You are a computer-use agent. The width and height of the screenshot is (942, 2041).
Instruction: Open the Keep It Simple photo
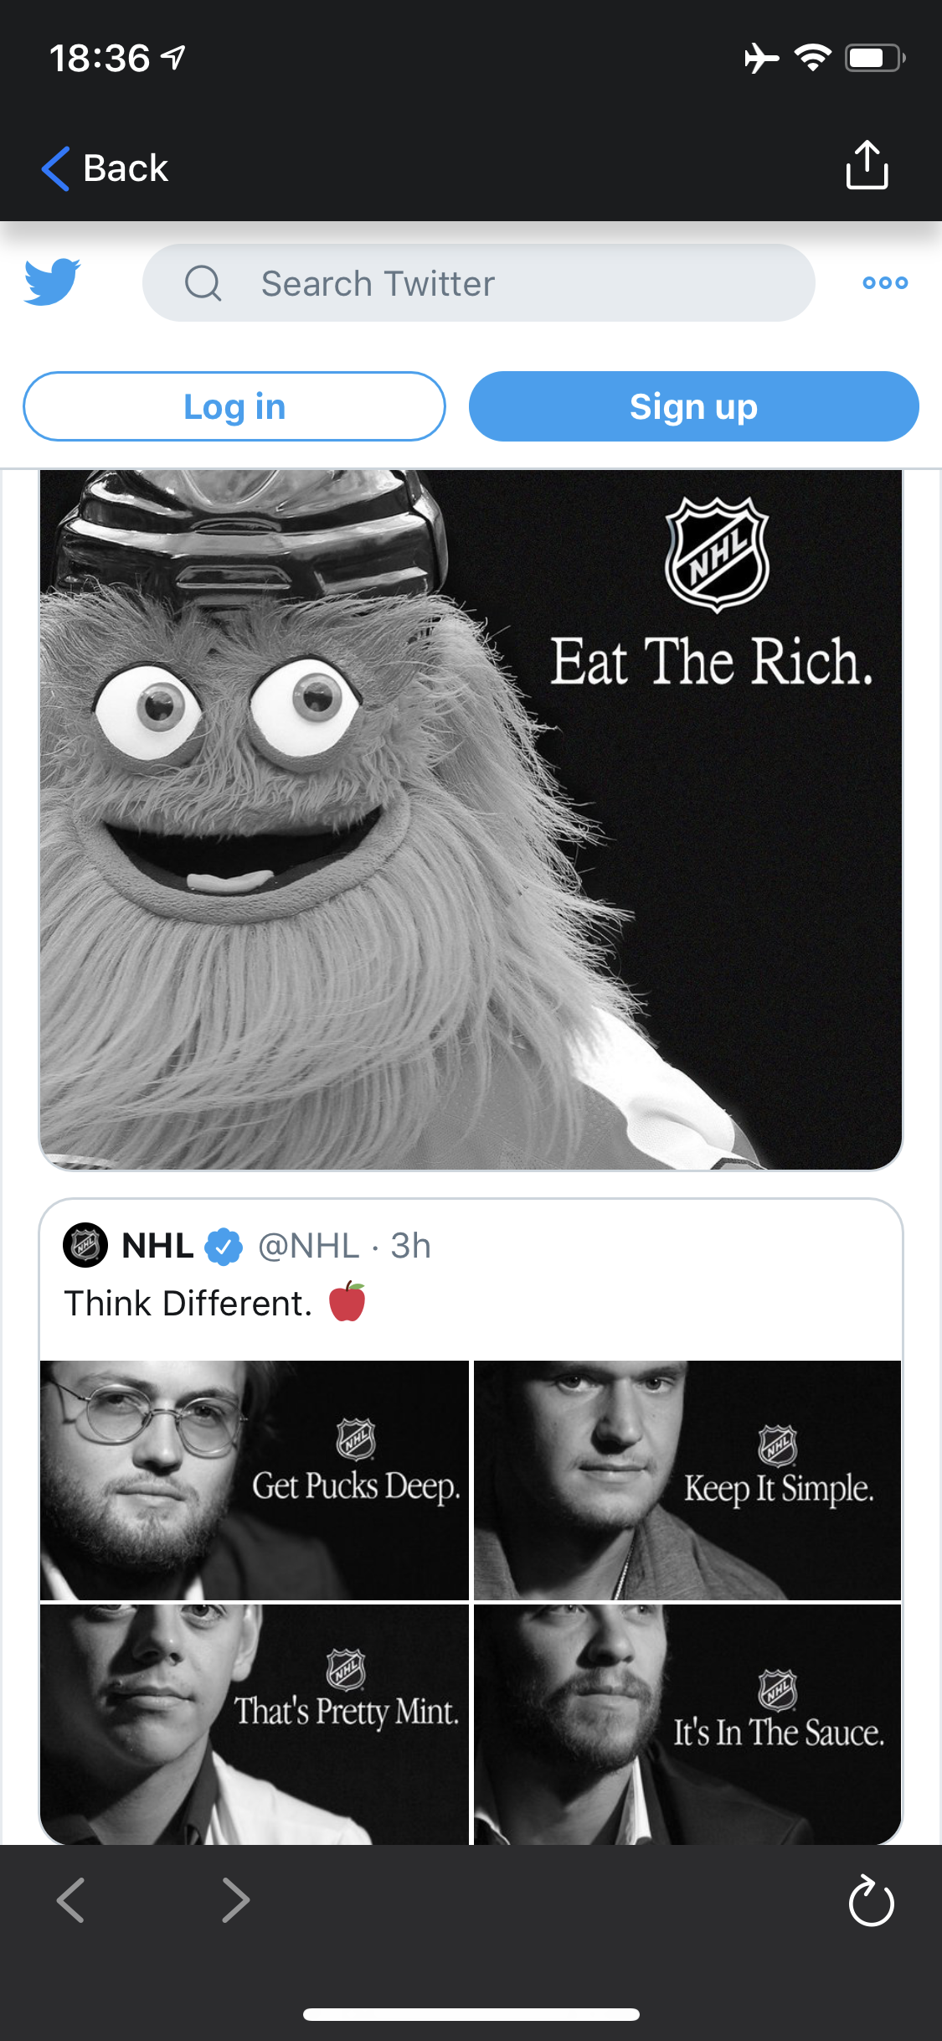pos(687,1480)
